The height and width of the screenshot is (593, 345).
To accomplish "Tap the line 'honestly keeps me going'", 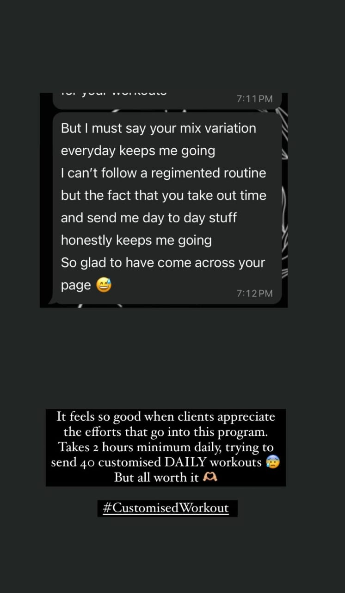I will pos(136,240).
